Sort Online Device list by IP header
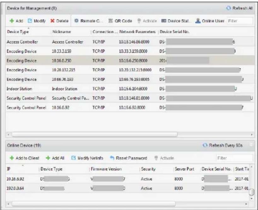This screenshot has height=210, width=258. click(x=9, y=169)
